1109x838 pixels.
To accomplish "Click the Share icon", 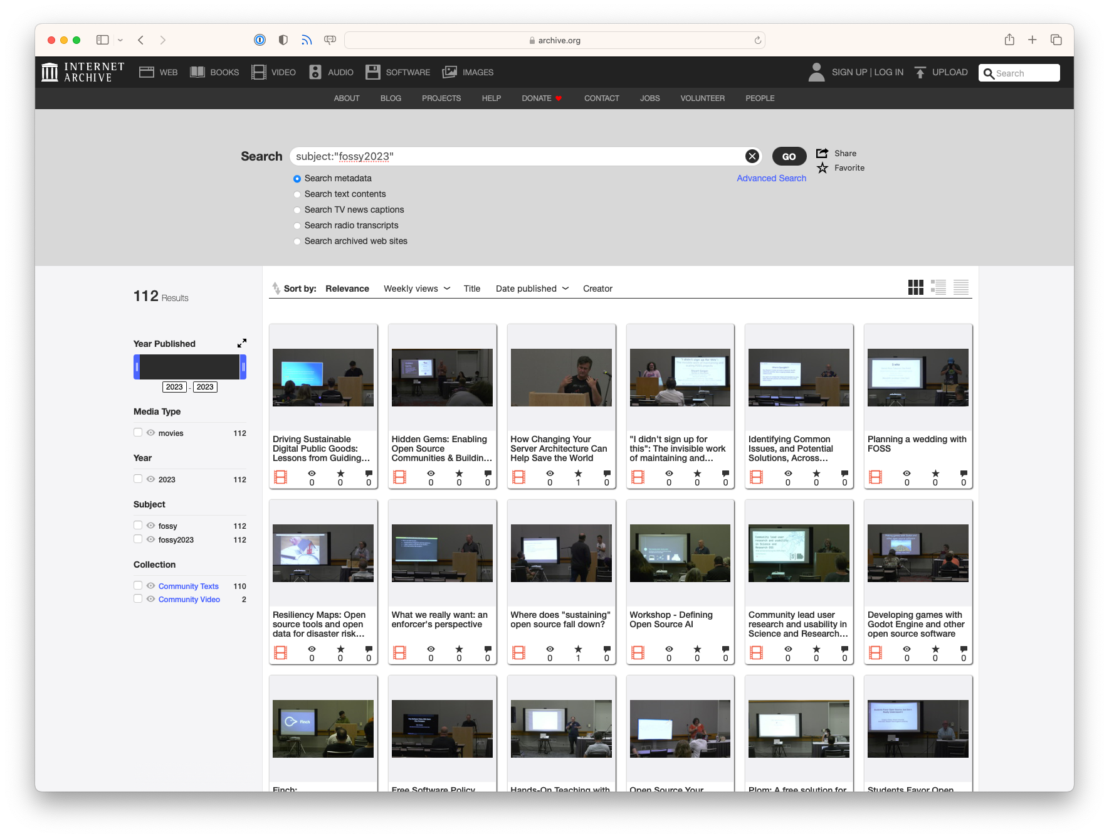I will pyautogui.click(x=822, y=152).
